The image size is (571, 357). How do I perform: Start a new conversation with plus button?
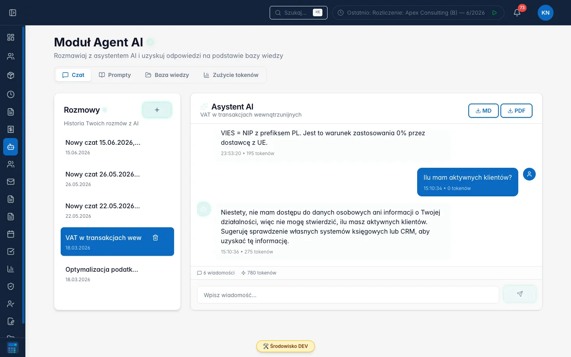pos(157,110)
